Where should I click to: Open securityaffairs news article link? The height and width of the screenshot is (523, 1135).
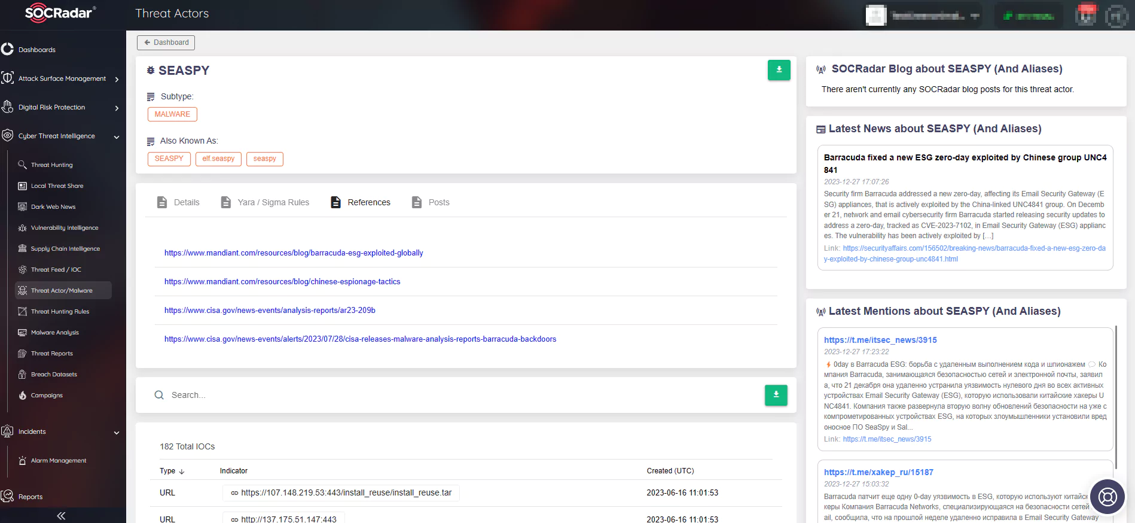pyautogui.click(x=965, y=254)
